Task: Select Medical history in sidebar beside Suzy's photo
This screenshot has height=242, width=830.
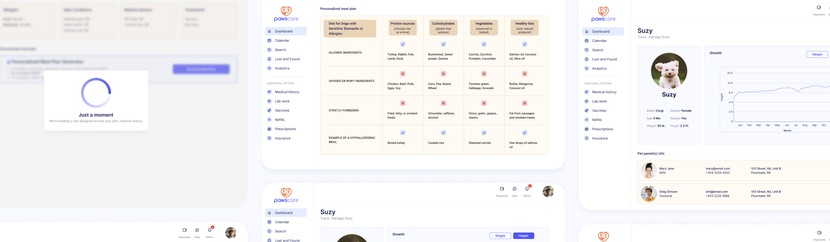Action: coord(604,92)
